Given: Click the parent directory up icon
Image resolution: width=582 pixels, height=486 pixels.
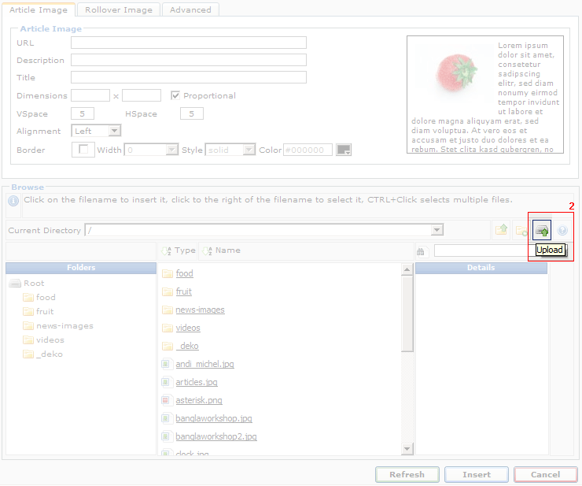Looking at the screenshot, I should coord(501,231).
